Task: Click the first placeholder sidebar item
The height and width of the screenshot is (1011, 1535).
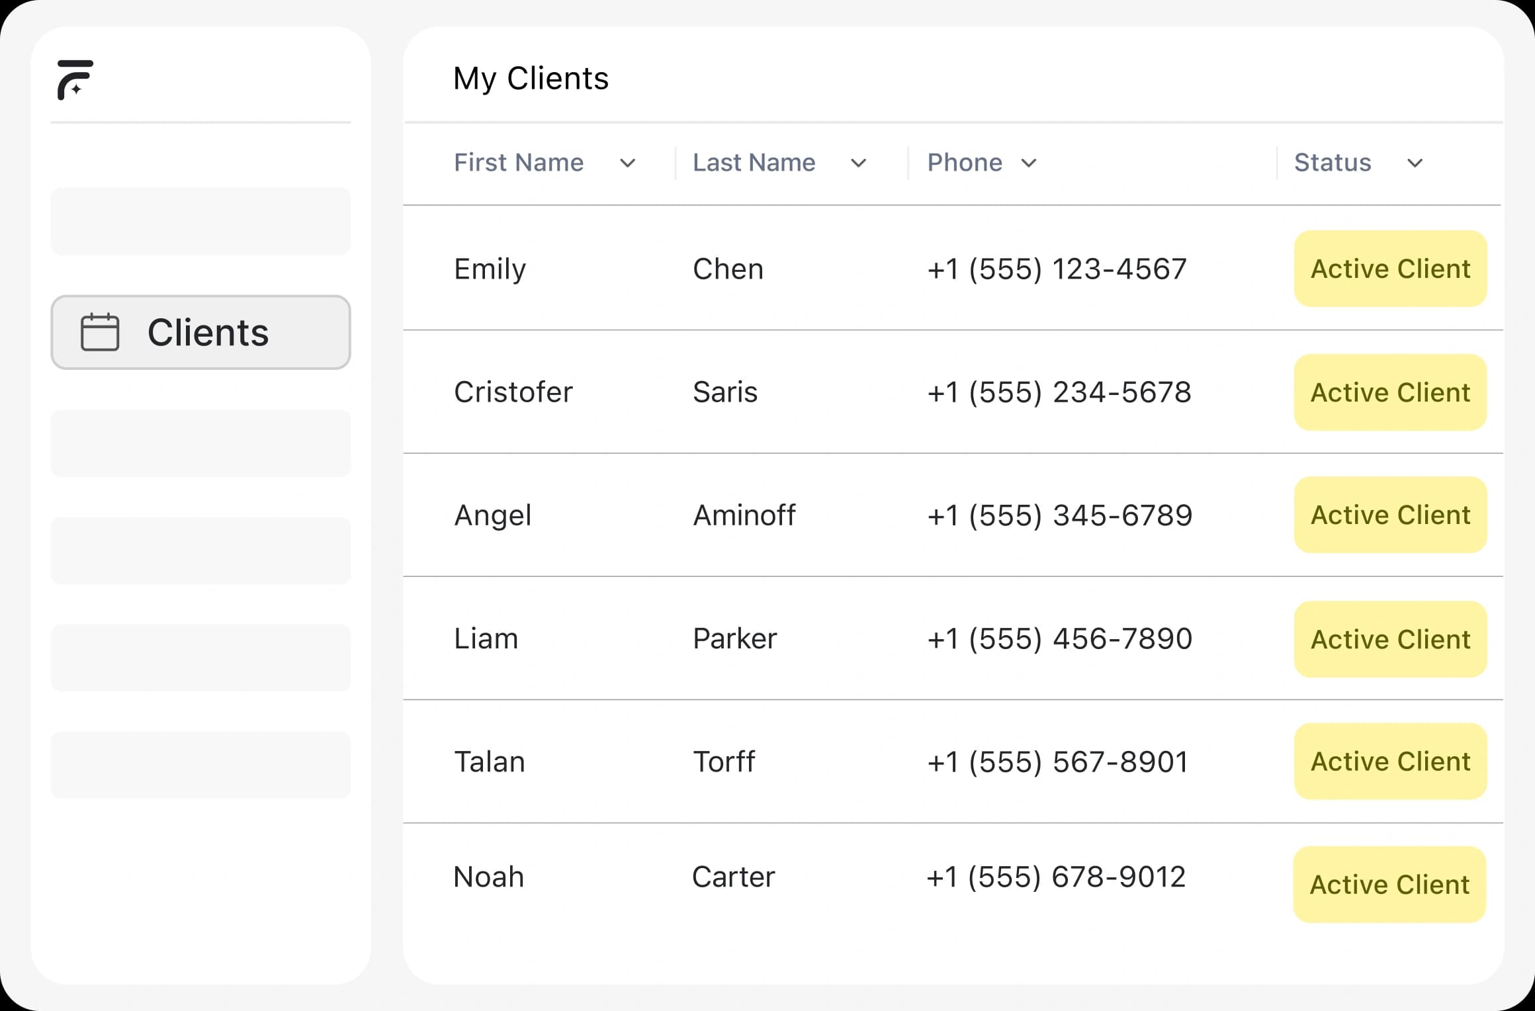Action: pos(200,221)
